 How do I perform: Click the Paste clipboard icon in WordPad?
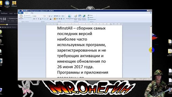pyautogui.click(x=21, y=16)
